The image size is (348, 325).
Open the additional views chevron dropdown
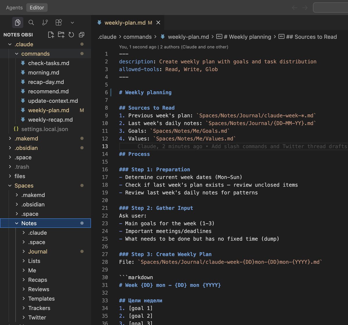click(72, 23)
